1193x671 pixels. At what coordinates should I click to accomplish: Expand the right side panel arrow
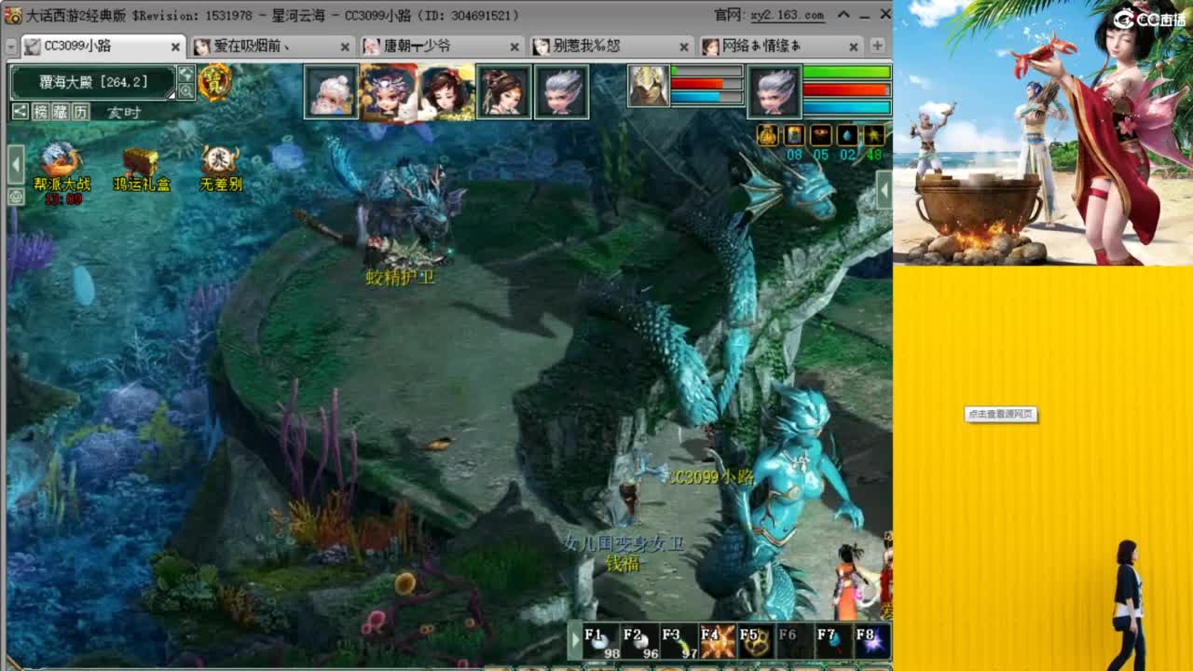(x=884, y=192)
